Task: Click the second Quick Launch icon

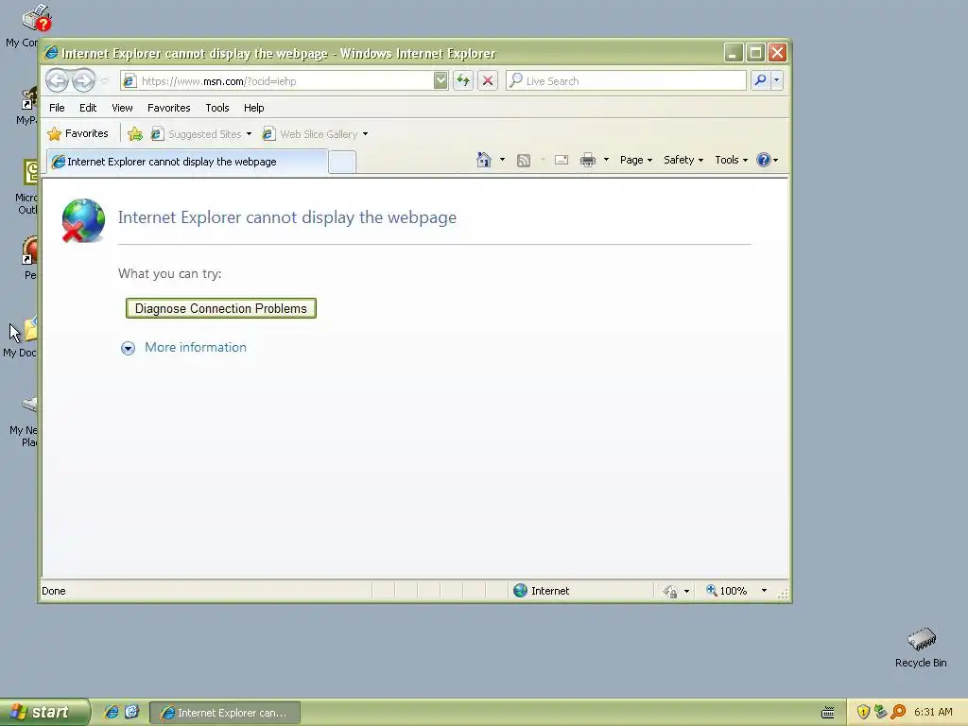Action: click(x=131, y=712)
